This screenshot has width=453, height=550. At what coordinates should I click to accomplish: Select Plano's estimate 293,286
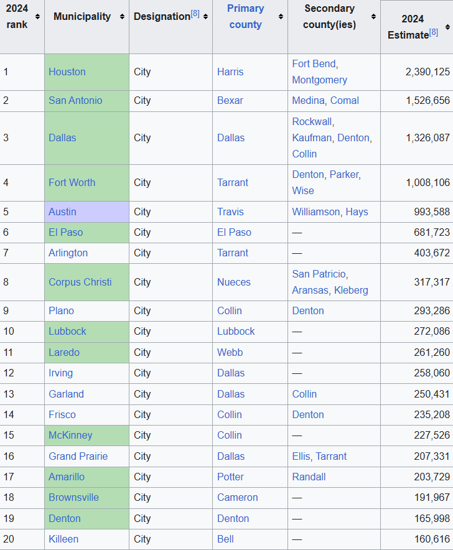click(x=432, y=311)
